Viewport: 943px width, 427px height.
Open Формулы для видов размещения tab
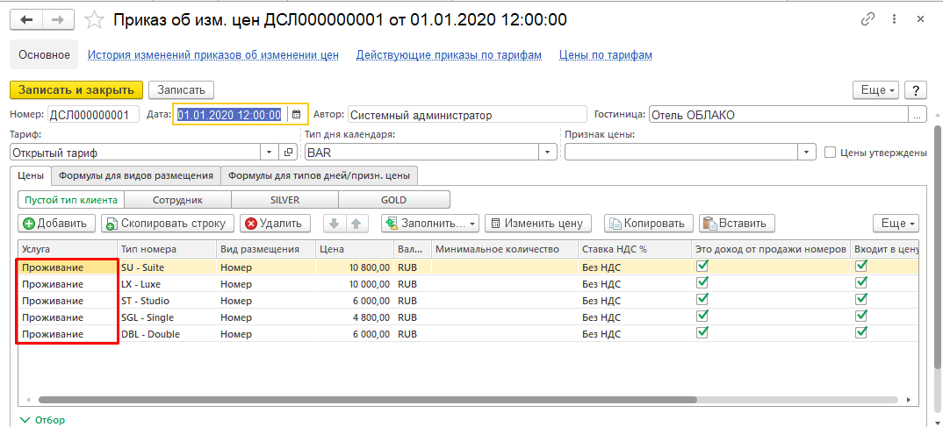(136, 176)
